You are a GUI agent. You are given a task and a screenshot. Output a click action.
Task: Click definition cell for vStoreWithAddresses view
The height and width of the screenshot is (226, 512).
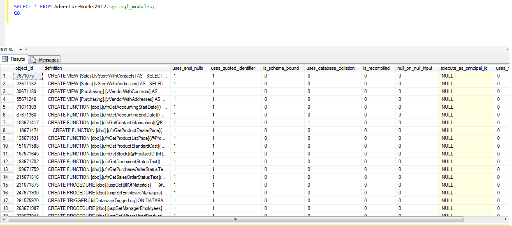[107, 84]
